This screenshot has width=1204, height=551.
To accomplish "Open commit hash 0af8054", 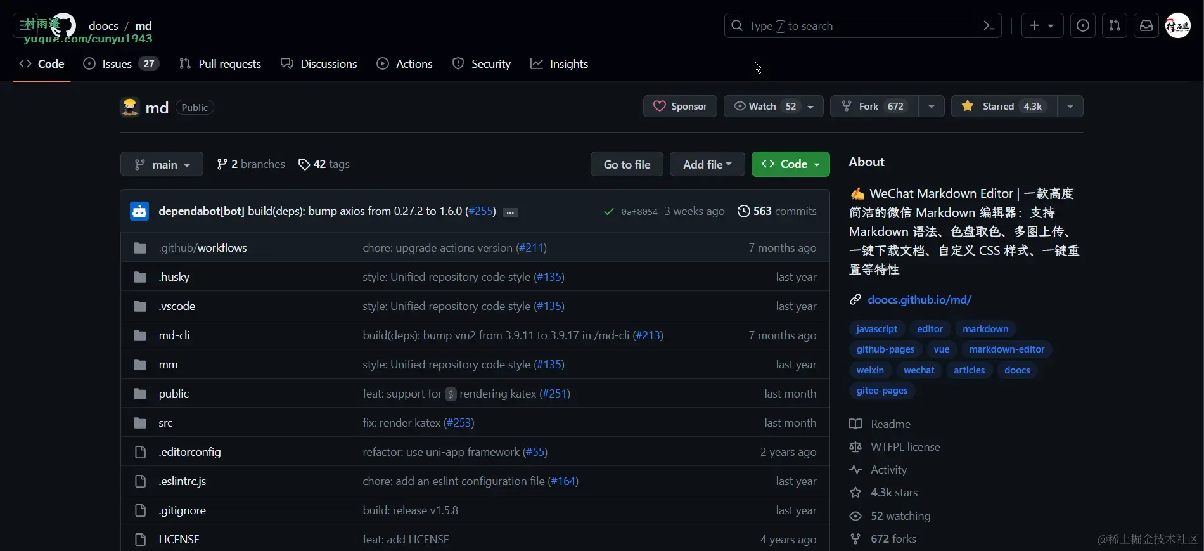I will (x=639, y=212).
